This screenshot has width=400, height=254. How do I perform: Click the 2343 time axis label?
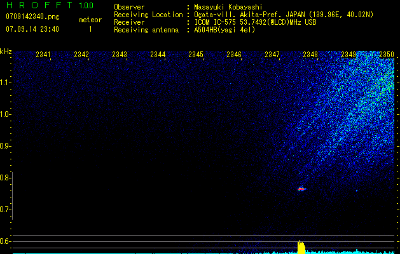120,55
